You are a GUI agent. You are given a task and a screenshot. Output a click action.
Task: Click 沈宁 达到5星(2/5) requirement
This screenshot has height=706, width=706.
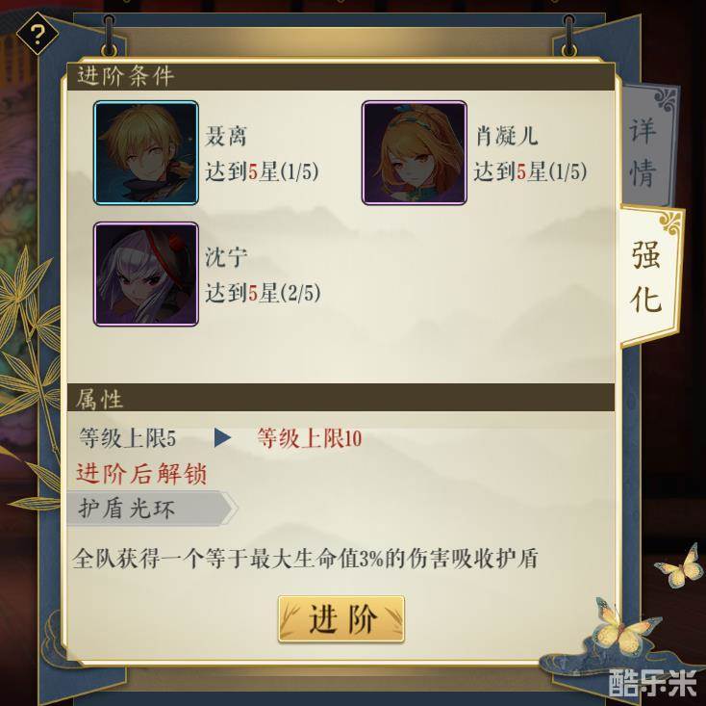[x=263, y=293]
